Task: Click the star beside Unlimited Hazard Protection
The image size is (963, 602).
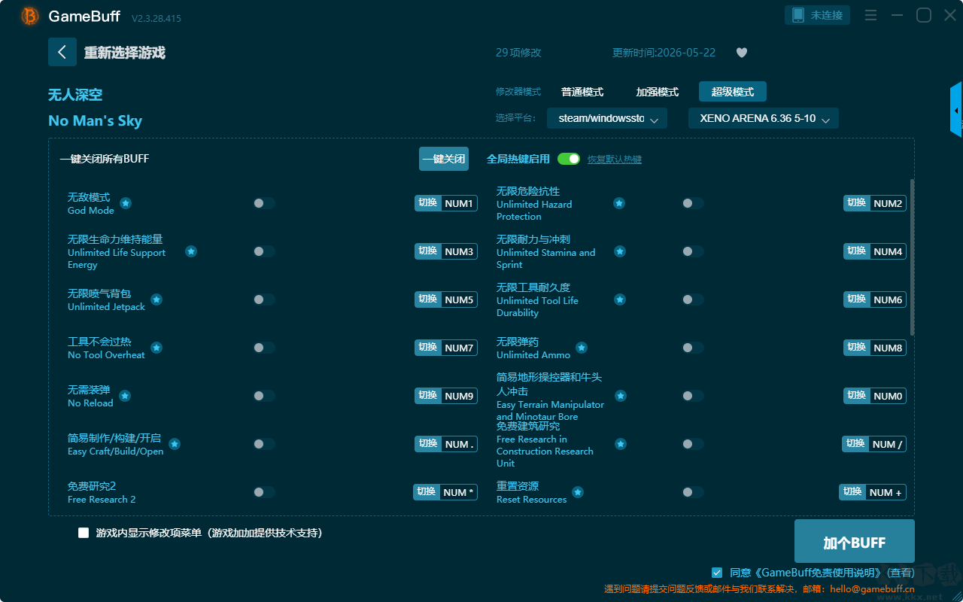Action: pos(618,203)
